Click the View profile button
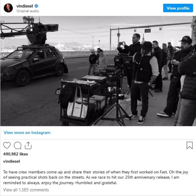Viewport: 196px width, 196px height. [x=178, y=8]
